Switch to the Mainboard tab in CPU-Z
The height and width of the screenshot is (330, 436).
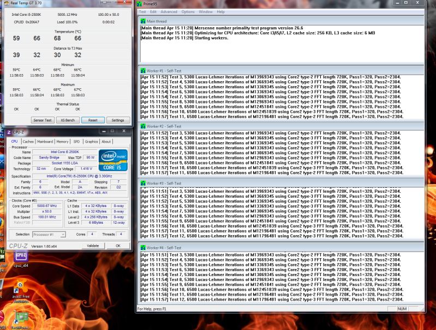[x=45, y=142]
